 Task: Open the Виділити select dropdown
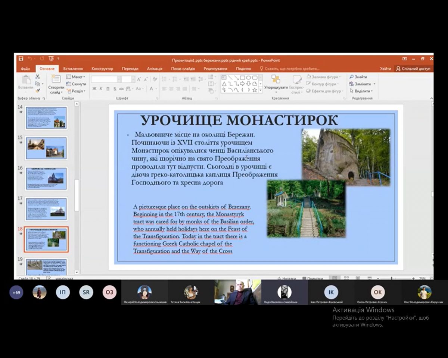pyautogui.click(x=363, y=91)
